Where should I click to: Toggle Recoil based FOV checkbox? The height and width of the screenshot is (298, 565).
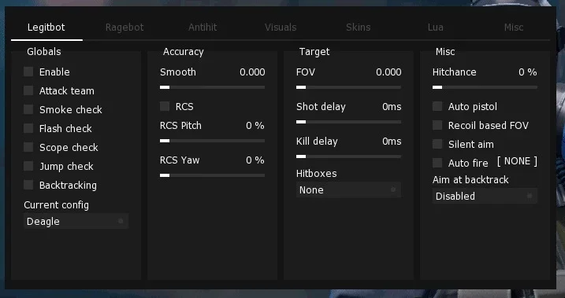coord(437,125)
